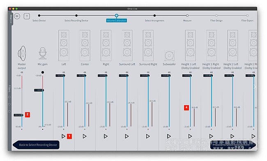Expand the Dirac Live sidebar tab
This screenshot has height=161, width=267.
coord(11,19)
